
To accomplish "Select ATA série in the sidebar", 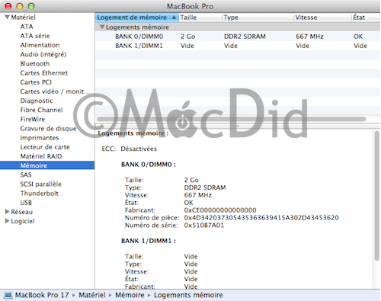I will [x=35, y=36].
